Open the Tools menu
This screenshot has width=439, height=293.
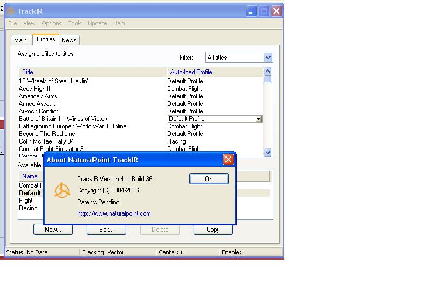click(75, 23)
